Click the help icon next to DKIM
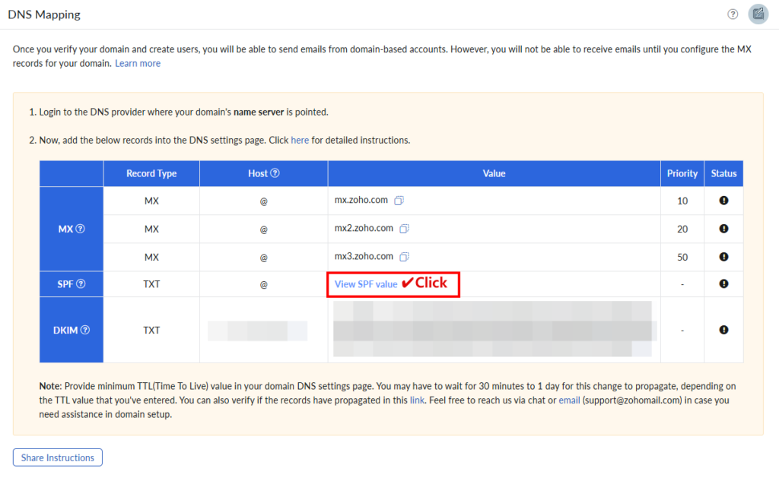The image size is (779, 481). pyautogui.click(x=85, y=330)
